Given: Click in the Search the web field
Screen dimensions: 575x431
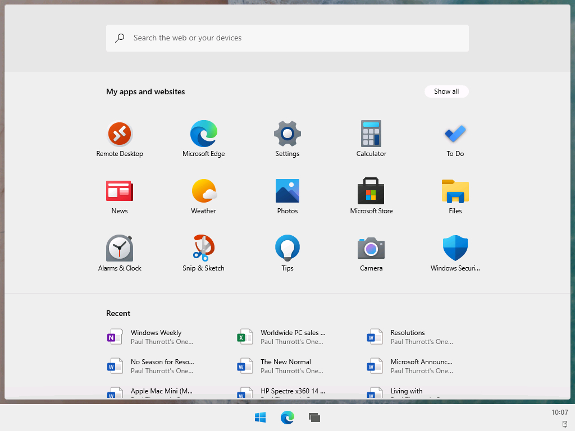Looking at the screenshot, I should (x=287, y=38).
